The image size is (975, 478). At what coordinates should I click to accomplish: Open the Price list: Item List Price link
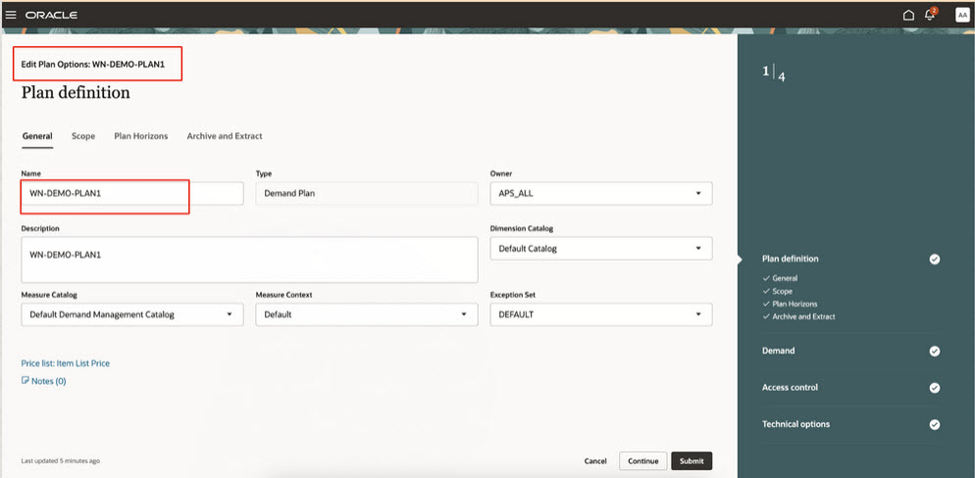pyautogui.click(x=66, y=363)
